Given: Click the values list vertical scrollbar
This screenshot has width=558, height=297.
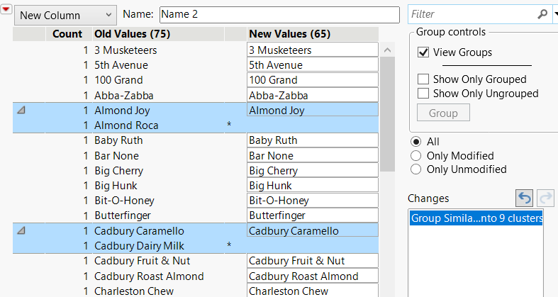Looking at the screenshot, I should click(x=387, y=113).
